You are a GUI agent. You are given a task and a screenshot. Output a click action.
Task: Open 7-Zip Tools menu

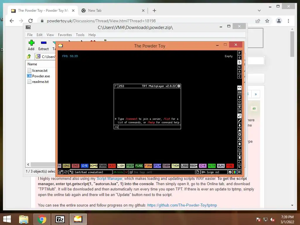(x=80, y=35)
